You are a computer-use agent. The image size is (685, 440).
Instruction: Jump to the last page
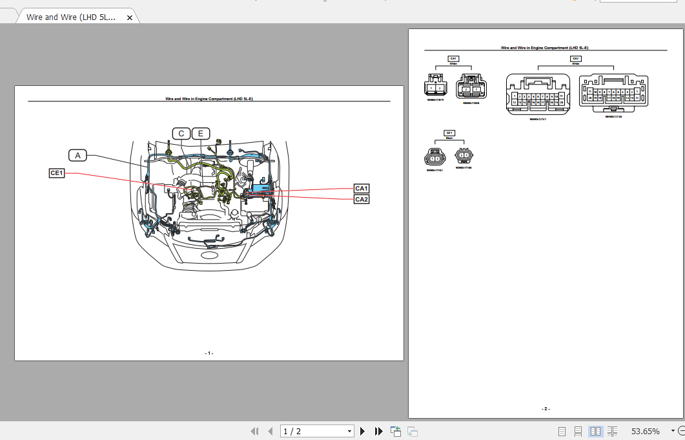pos(378,431)
